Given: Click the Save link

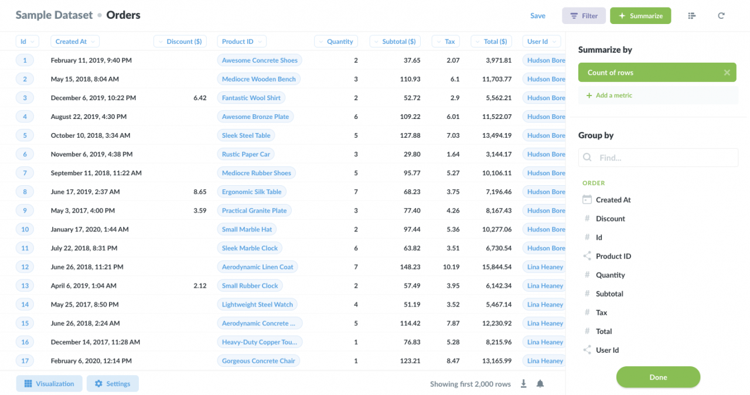Looking at the screenshot, I should pyautogui.click(x=537, y=16).
